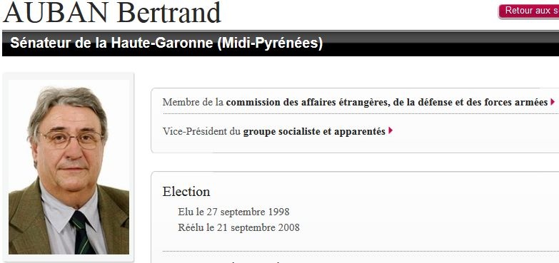Click the word Bertrand in the title

(x=168, y=12)
